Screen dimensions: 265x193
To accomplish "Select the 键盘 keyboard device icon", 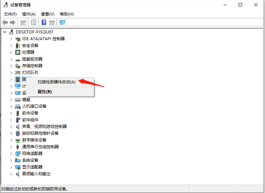I will pyautogui.click(x=18, y=100).
